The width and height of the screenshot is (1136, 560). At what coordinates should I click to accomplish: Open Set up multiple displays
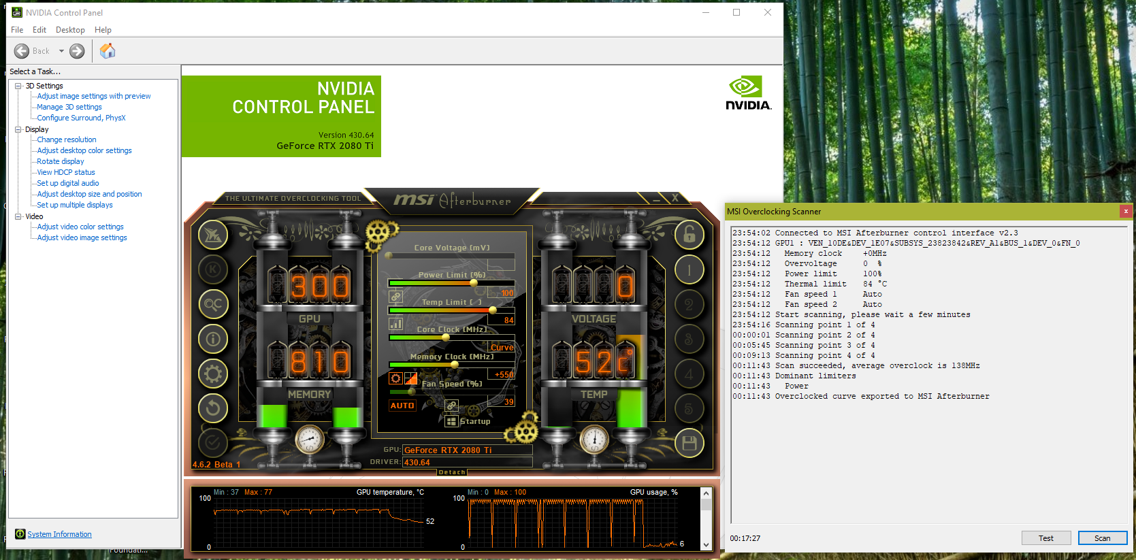pos(75,205)
